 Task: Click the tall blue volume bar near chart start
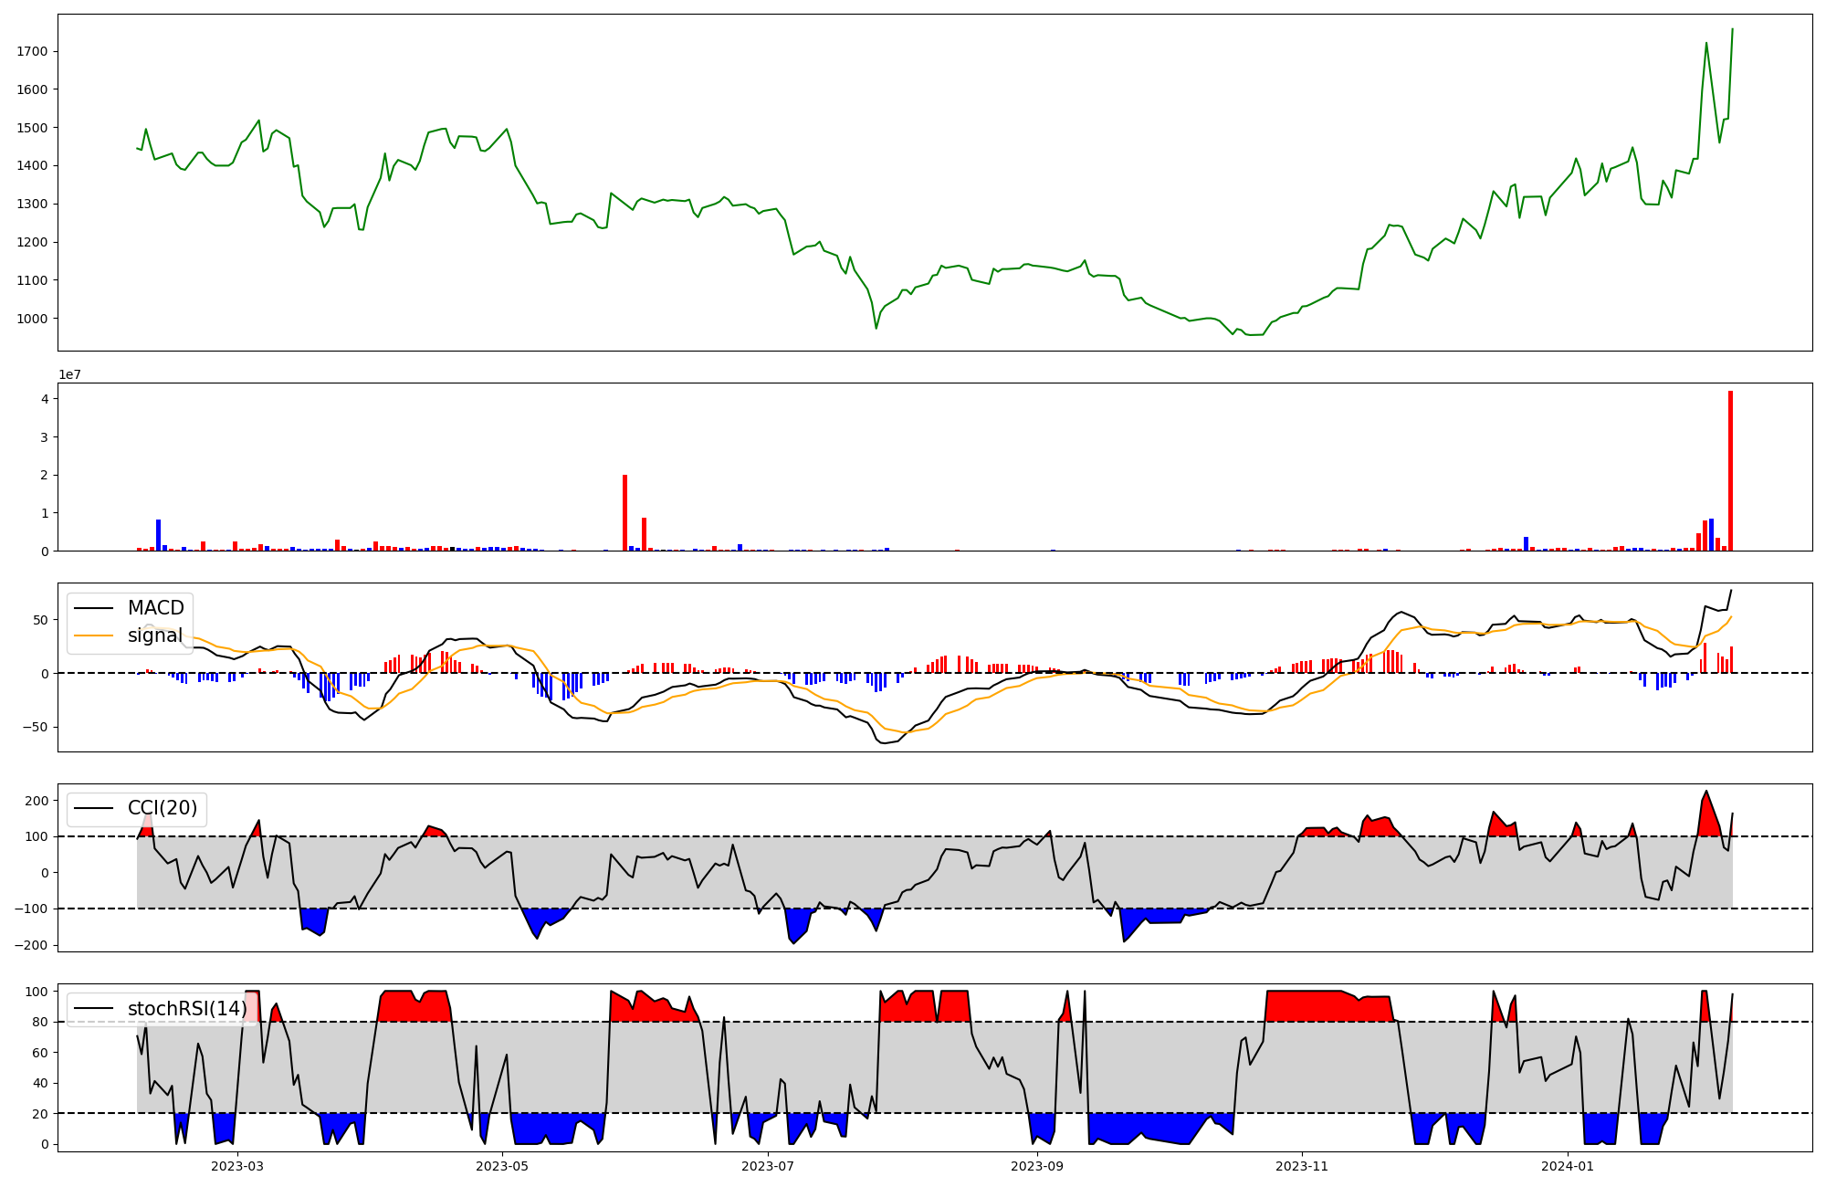pyautogui.click(x=158, y=535)
